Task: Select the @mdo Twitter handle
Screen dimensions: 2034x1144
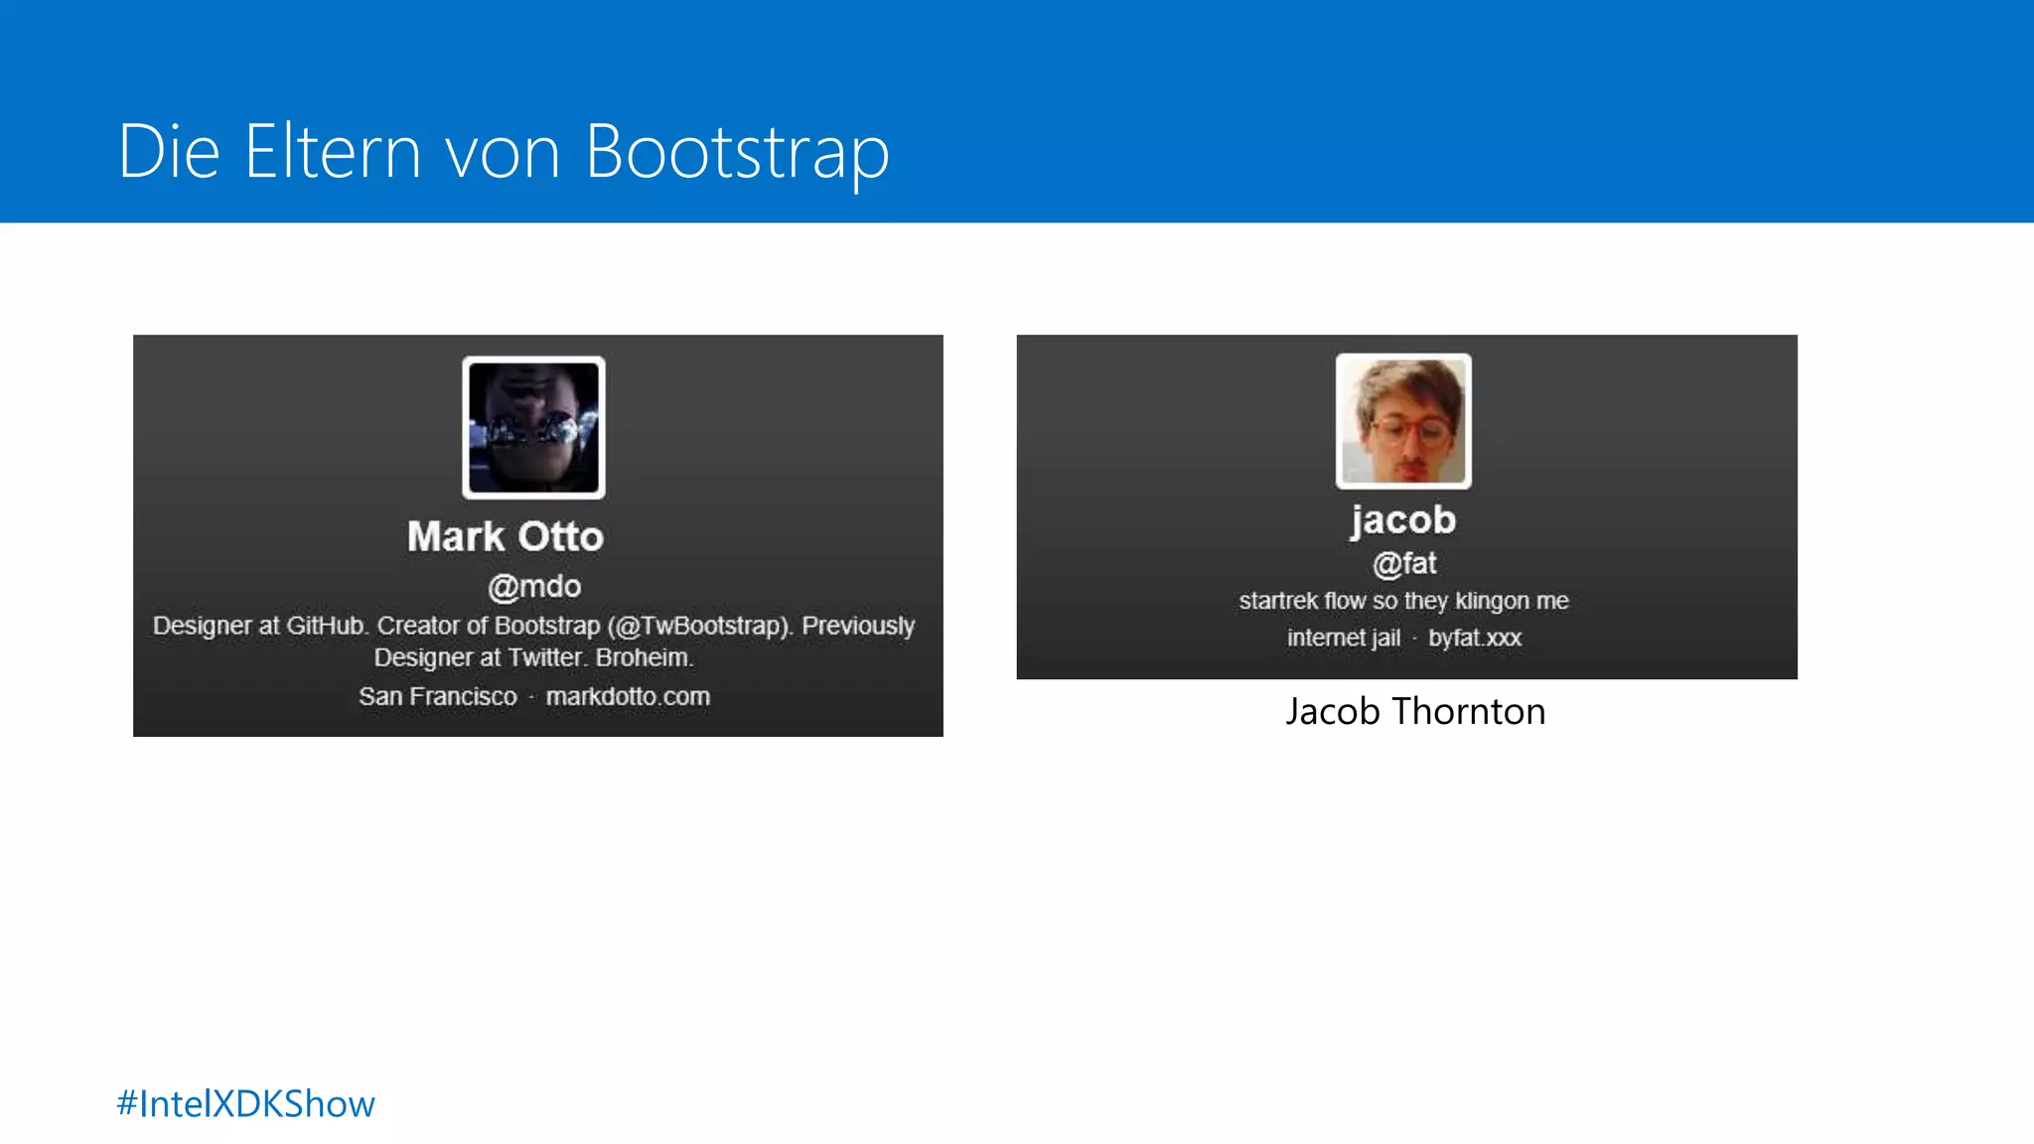Action: pyautogui.click(x=534, y=587)
